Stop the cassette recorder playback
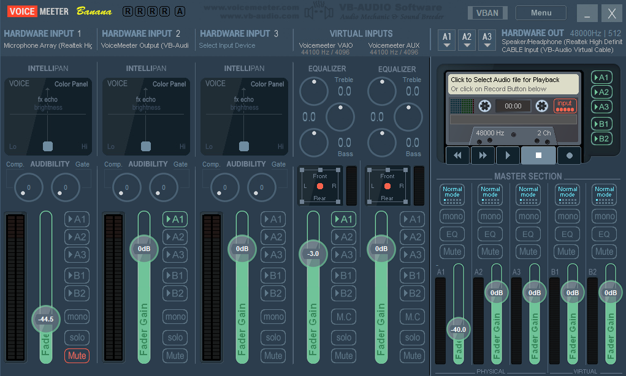The height and width of the screenshot is (376, 626). point(538,156)
